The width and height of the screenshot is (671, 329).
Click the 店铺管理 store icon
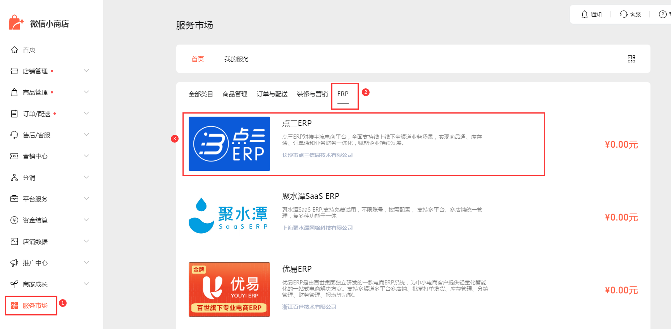[x=14, y=71]
